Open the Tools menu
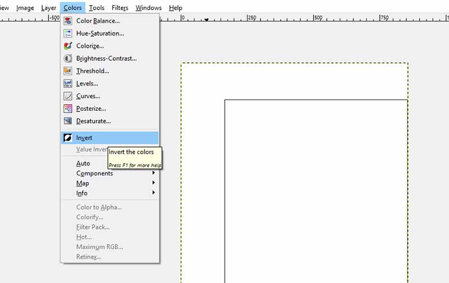 [x=97, y=8]
